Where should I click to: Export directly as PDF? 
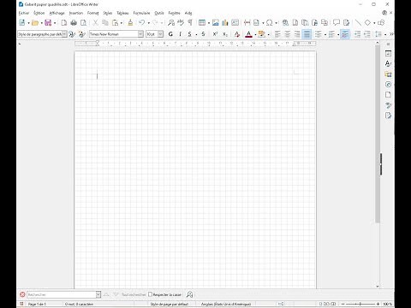click(x=64, y=22)
